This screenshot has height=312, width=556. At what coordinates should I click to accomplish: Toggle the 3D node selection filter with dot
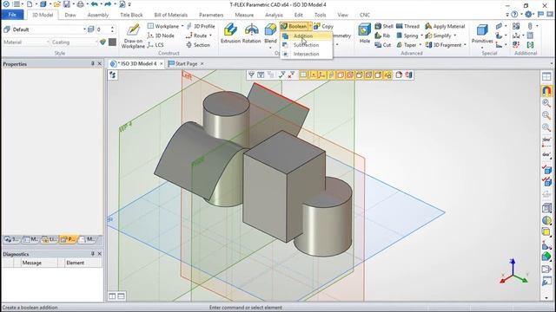(313, 75)
